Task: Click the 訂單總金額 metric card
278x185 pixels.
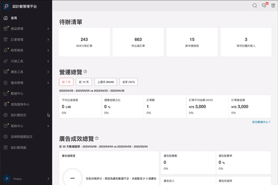Action: tap(250, 107)
